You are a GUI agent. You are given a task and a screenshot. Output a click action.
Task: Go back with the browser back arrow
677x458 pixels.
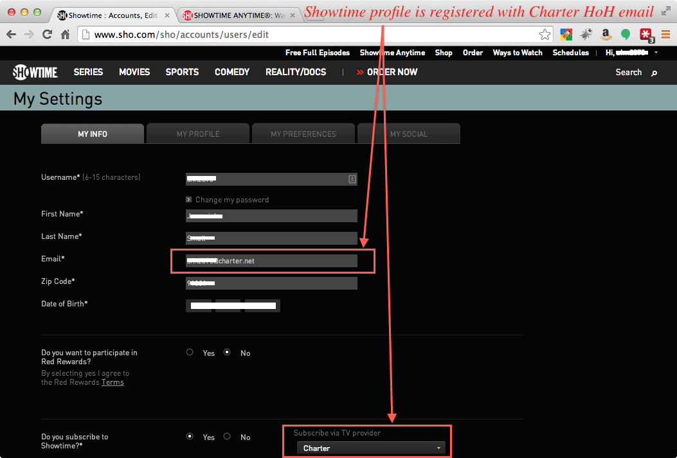(x=11, y=35)
